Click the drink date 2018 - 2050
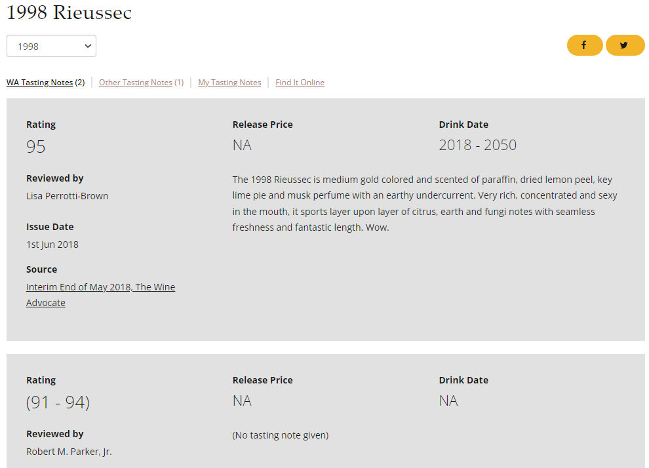649x468 pixels. 478,146
